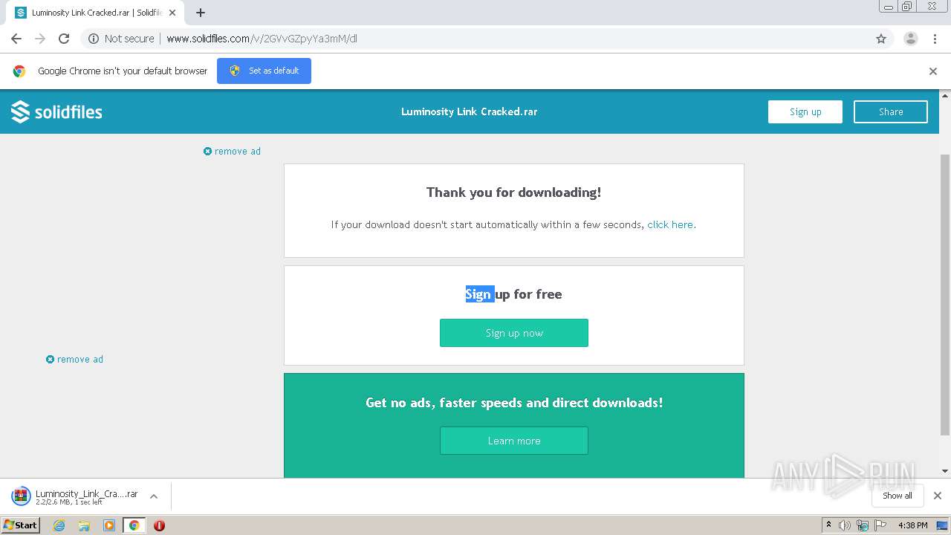Click the Solidfiles logo

click(56, 111)
